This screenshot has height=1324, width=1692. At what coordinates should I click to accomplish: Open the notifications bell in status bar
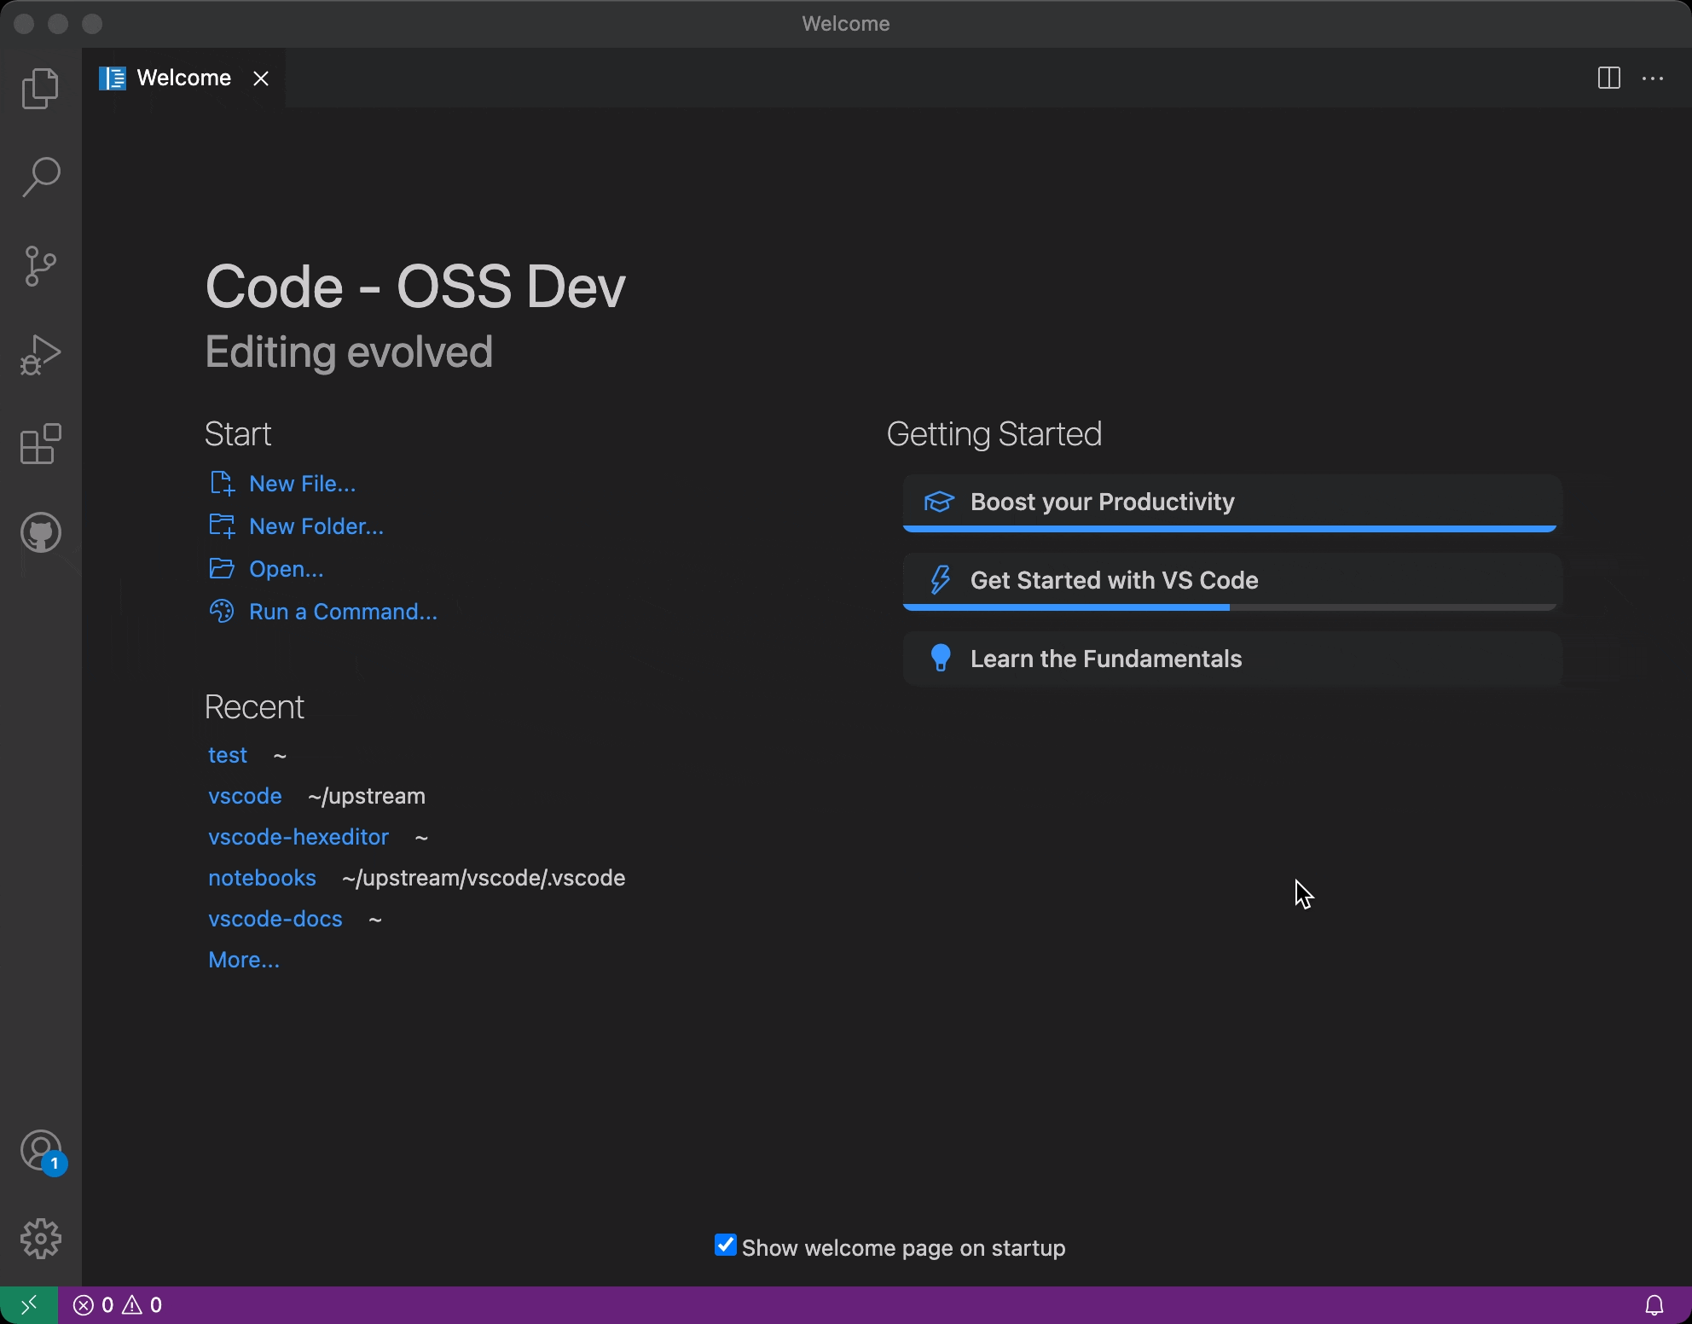(1654, 1305)
